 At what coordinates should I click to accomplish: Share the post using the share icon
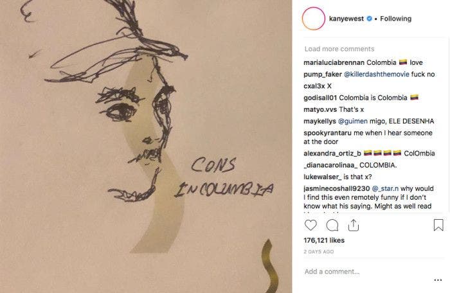coord(353,225)
